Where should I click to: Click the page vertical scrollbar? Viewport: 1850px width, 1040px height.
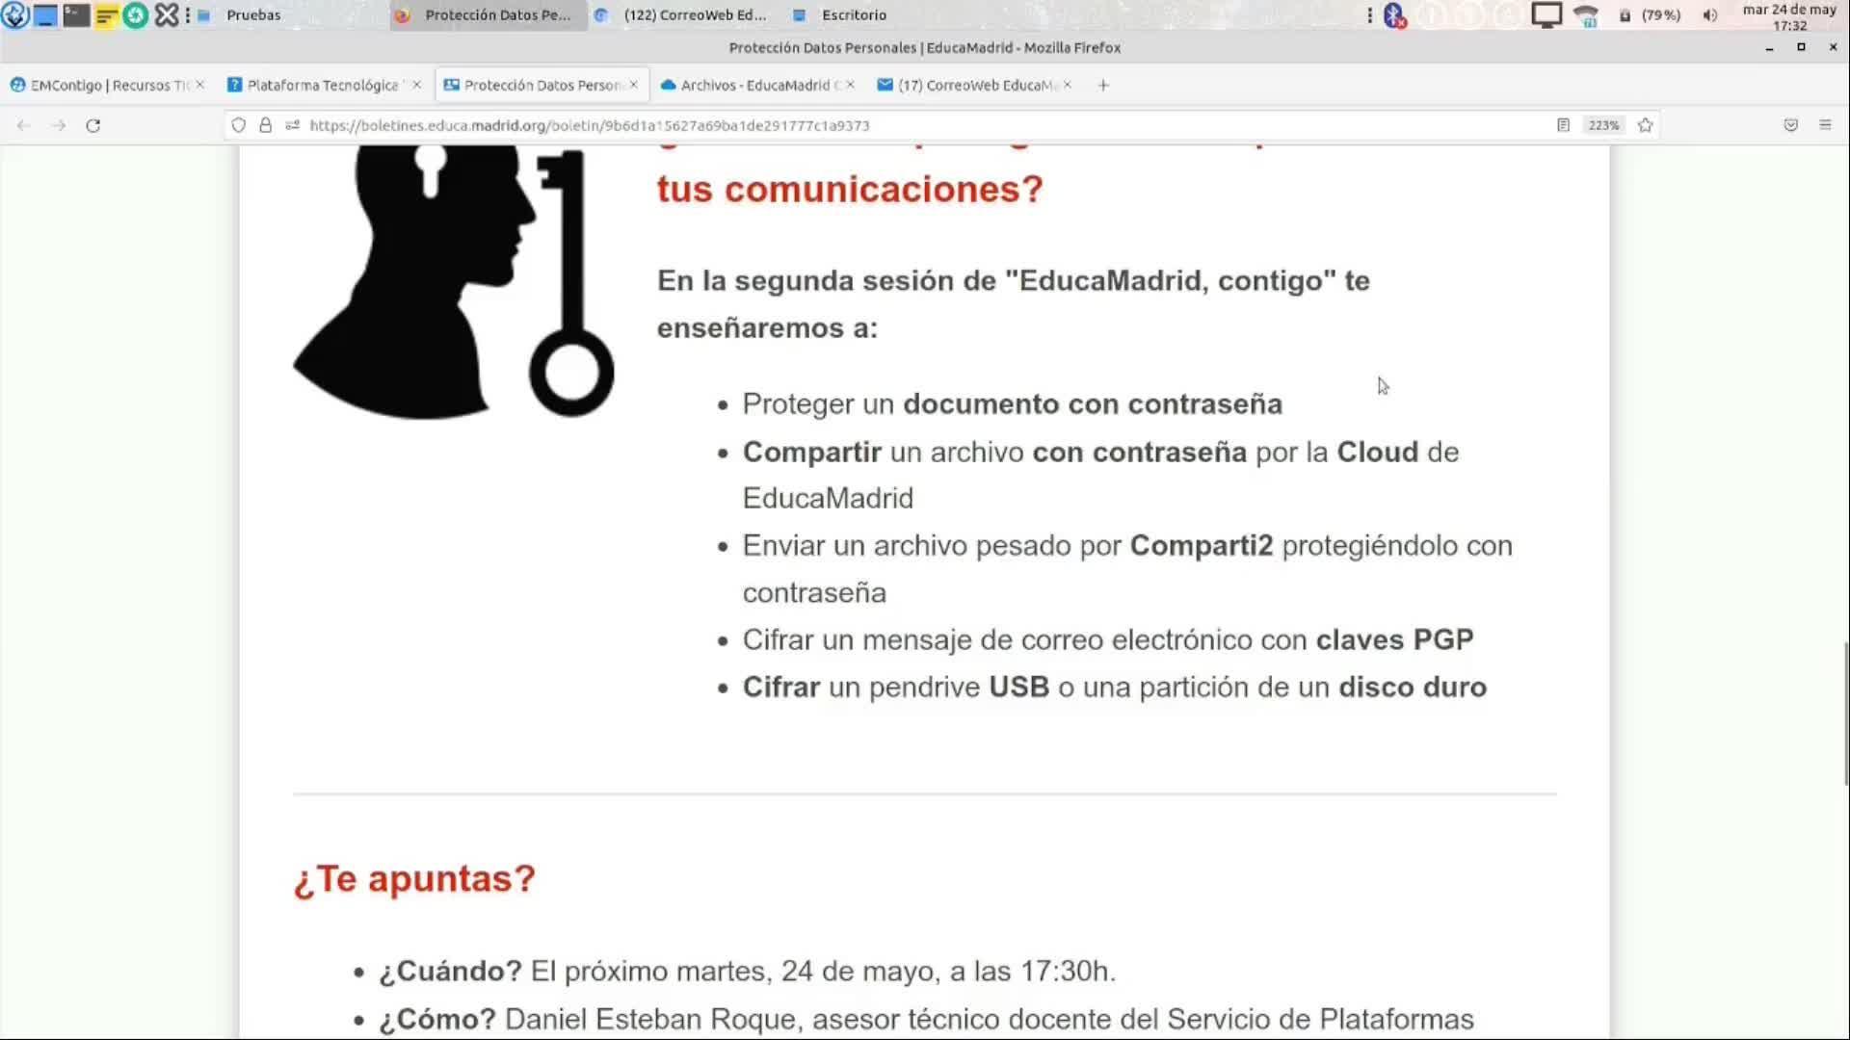[x=1845, y=713]
